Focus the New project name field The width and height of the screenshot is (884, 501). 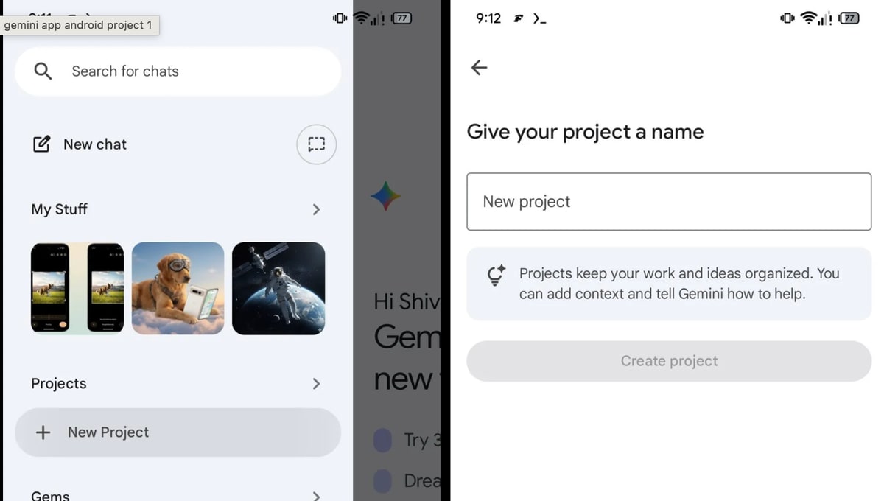click(x=669, y=202)
